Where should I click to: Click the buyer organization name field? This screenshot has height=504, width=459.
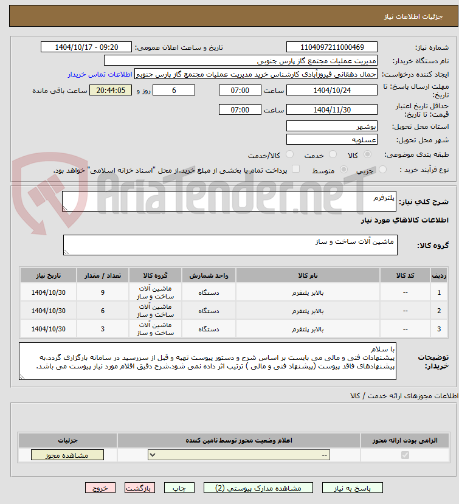[x=240, y=60]
